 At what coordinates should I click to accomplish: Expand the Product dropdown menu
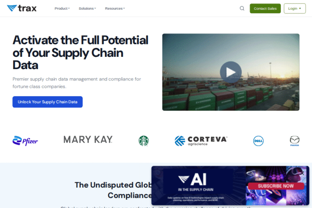pos(62,9)
